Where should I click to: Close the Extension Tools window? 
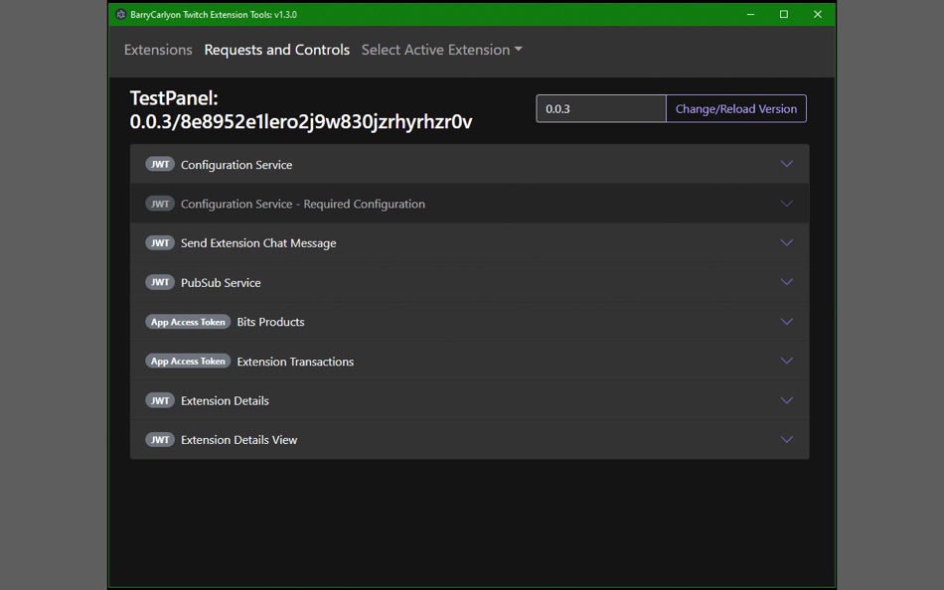coord(817,15)
